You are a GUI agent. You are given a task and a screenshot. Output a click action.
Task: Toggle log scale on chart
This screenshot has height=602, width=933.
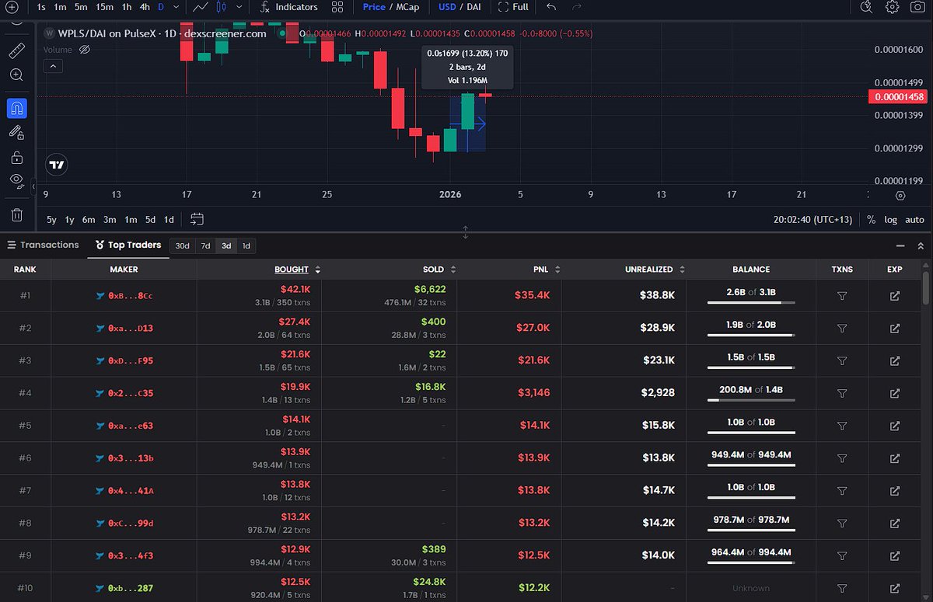(891, 220)
